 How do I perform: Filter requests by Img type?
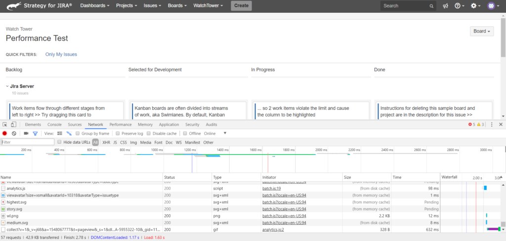[133, 142]
